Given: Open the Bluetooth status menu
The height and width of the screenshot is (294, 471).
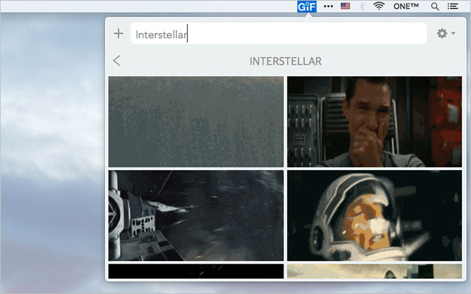Looking at the screenshot, I should tap(362, 6).
